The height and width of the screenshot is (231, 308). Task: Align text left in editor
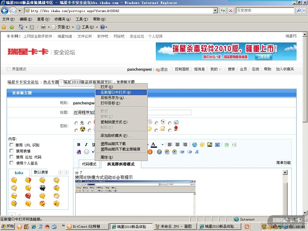click(170, 145)
